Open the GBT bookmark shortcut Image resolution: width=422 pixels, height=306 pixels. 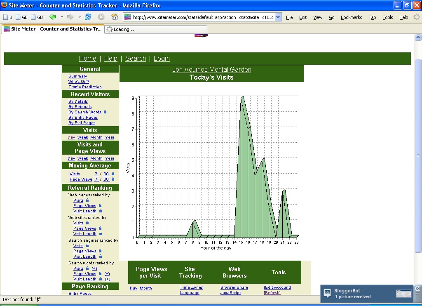point(38,17)
